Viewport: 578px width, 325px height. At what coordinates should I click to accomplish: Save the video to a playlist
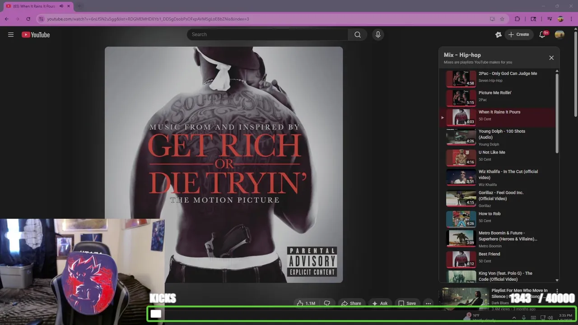click(406, 303)
